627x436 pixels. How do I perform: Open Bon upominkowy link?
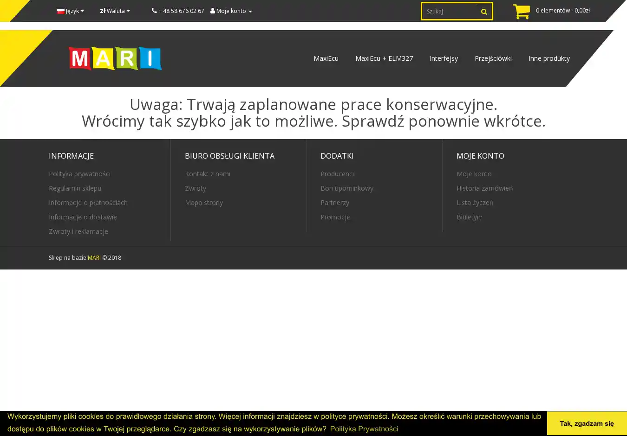coord(347,188)
